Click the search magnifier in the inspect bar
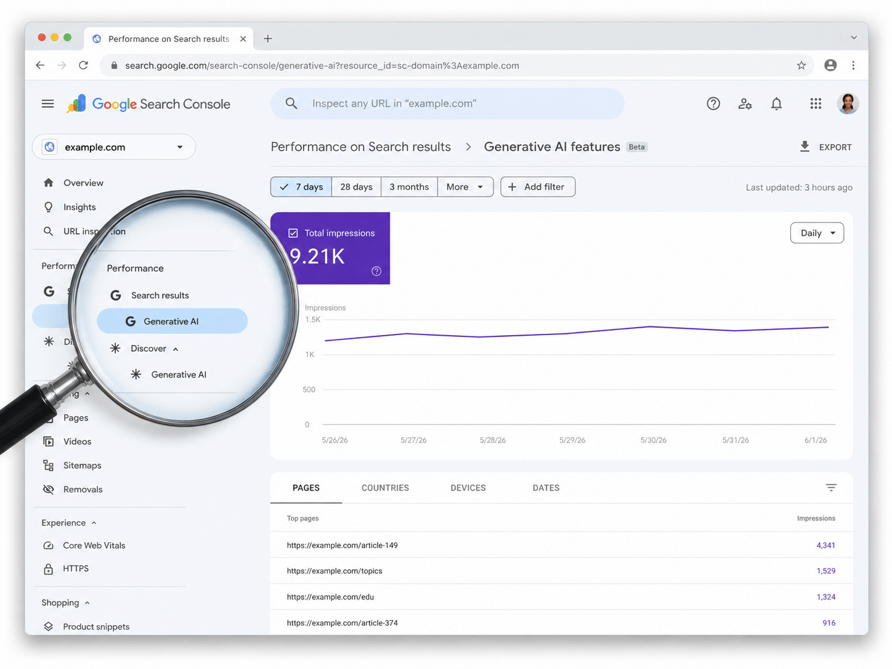892x669 pixels. click(291, 103)
